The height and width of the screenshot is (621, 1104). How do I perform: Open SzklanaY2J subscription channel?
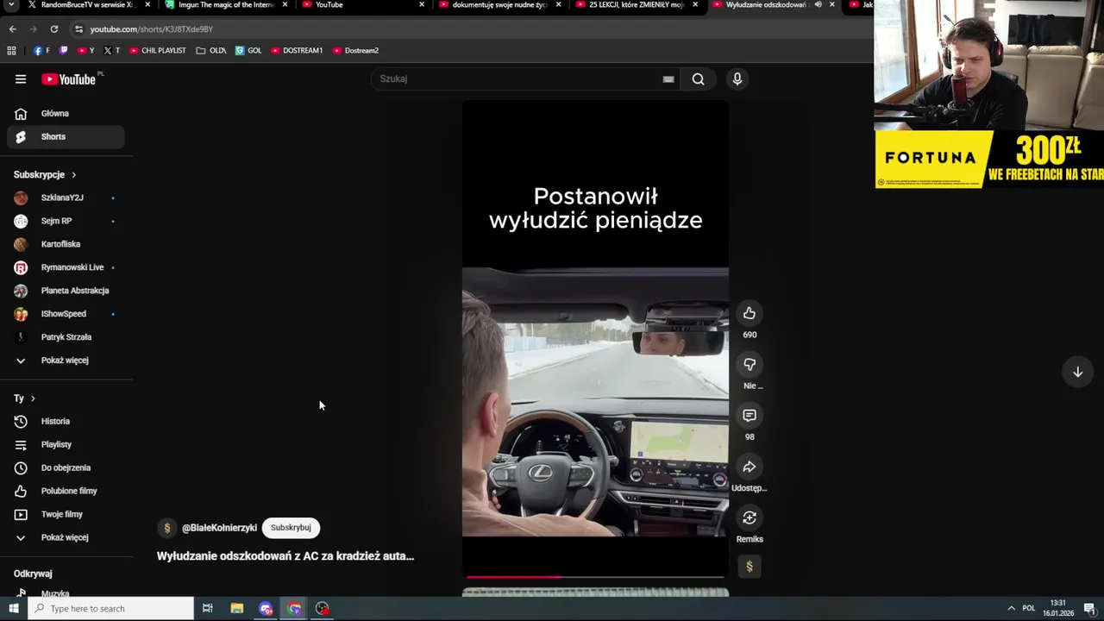coord(66,198)
